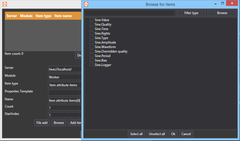
Task: Click the Item name column header
Action: [x=63, y=16]
